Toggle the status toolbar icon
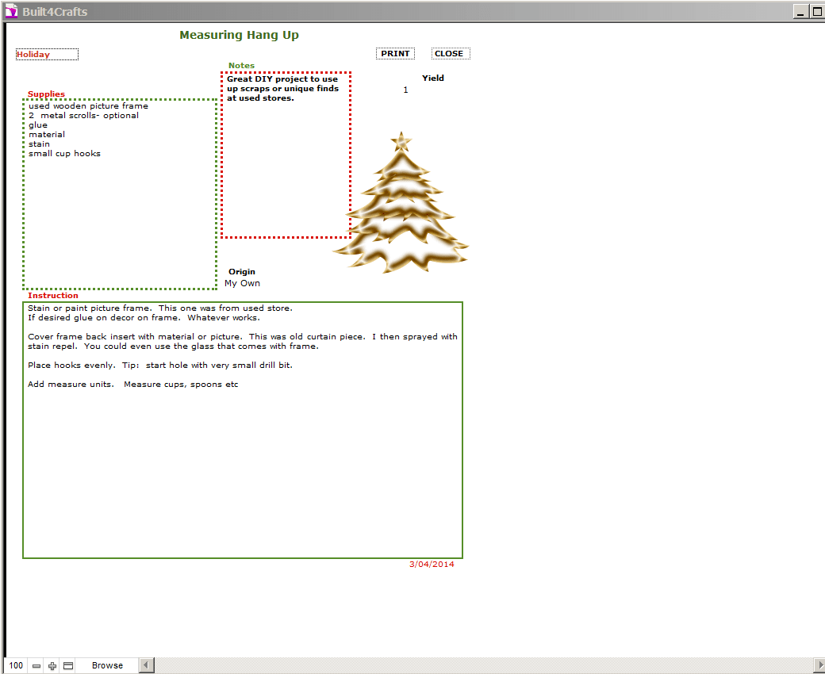Viewport: 825px width, 674px height. tap(68, 666)
